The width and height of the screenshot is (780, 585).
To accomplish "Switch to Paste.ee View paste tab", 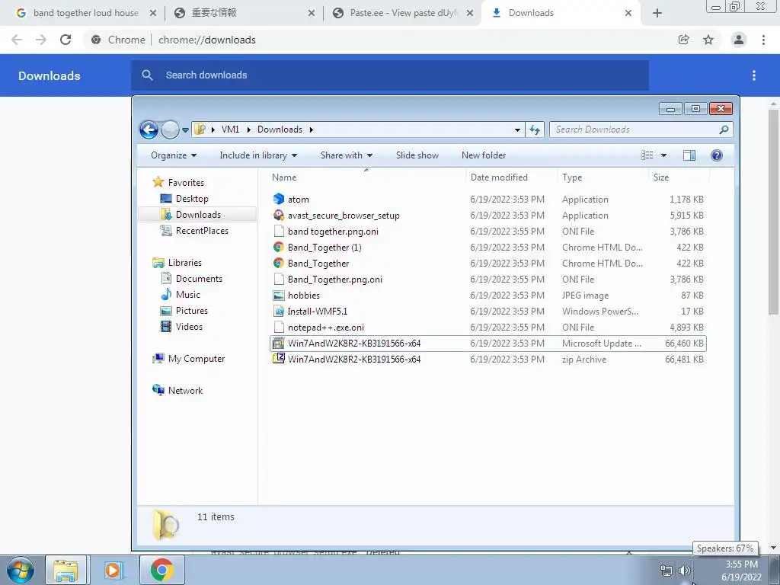I will click(403, 13).
